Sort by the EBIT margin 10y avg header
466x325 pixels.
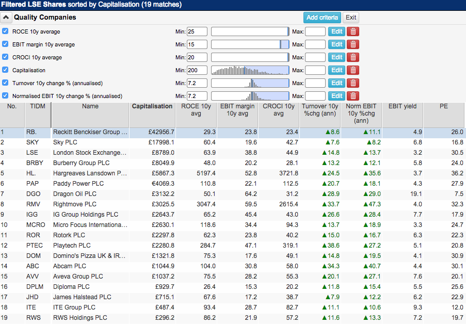237,115
